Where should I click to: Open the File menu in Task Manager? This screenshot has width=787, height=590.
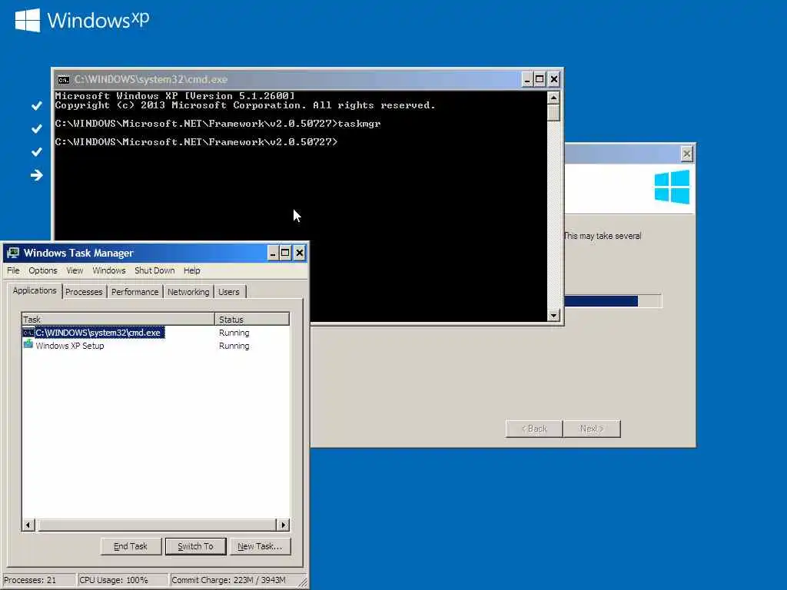(x=13, y=270)
